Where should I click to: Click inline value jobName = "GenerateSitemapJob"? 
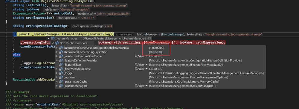point(67,10)
